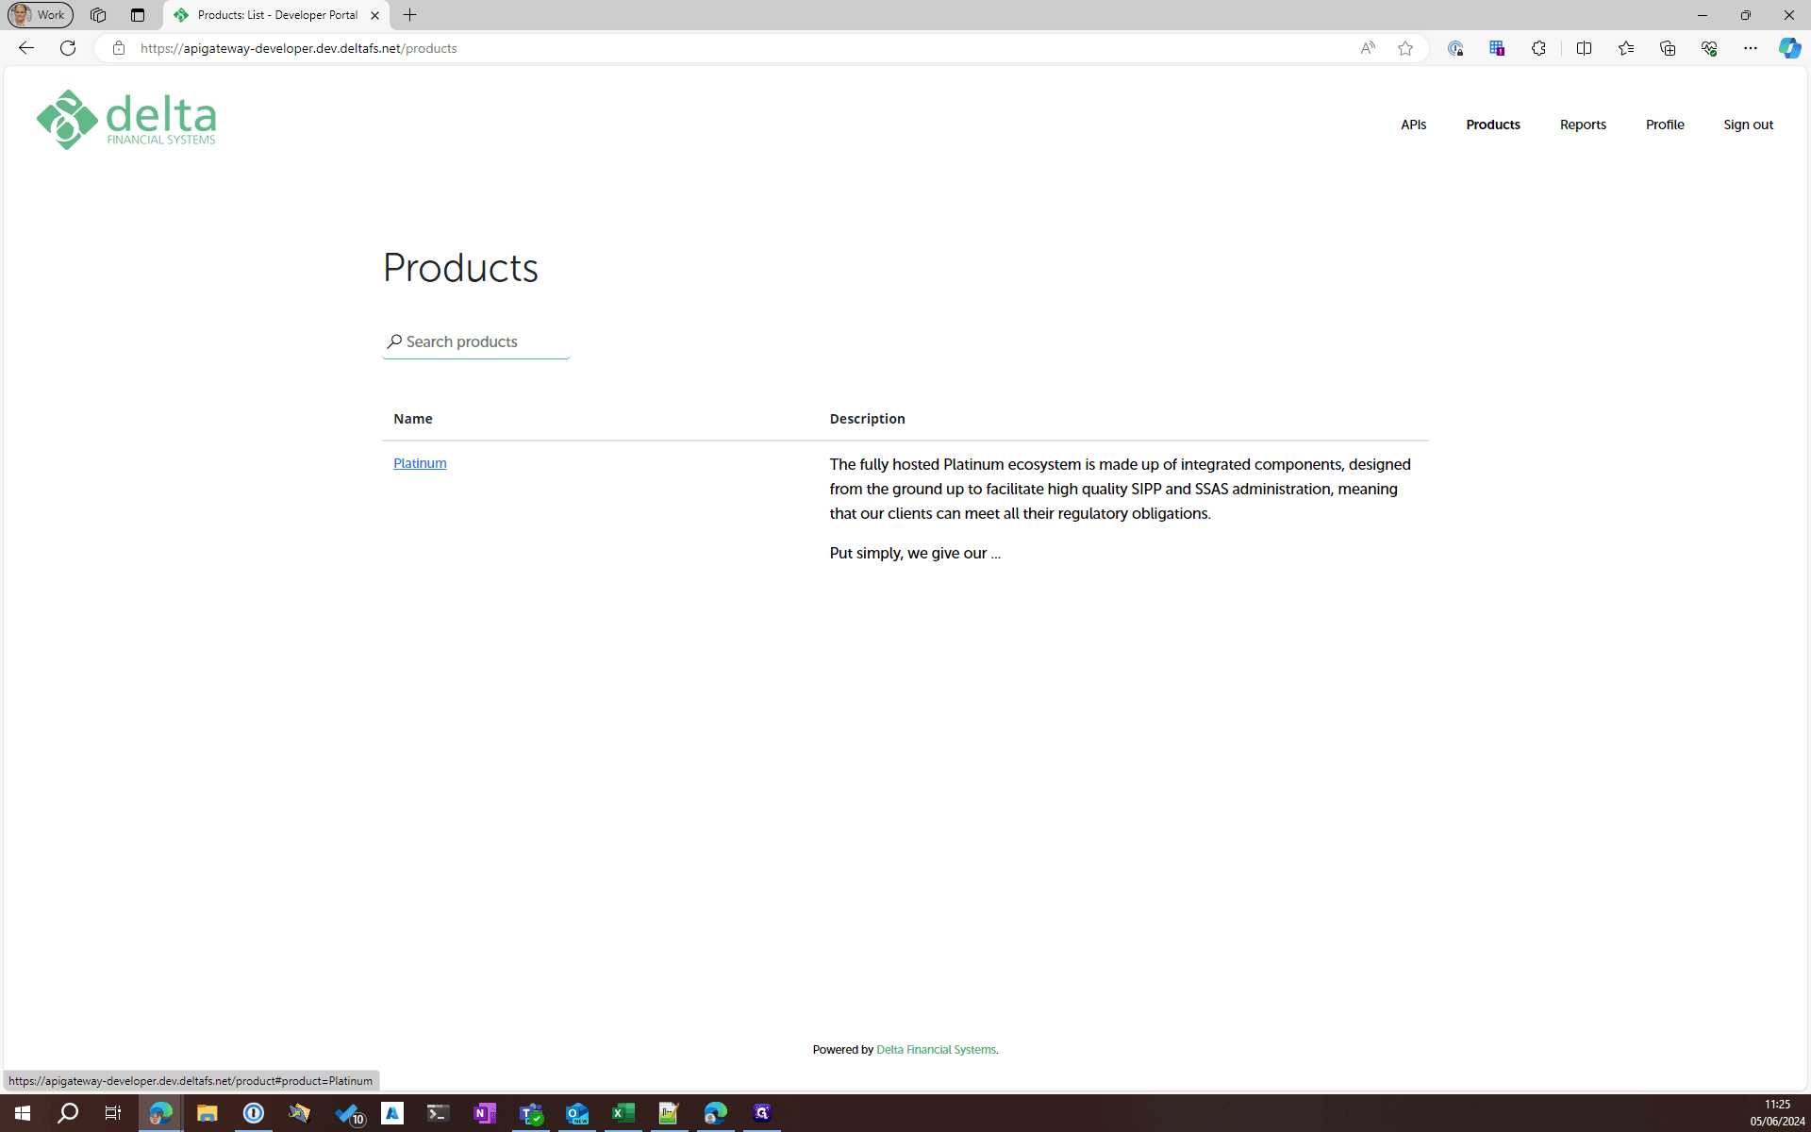
Task: Open the Extensions puzzle-piece menu
Action: (1538, 48)
